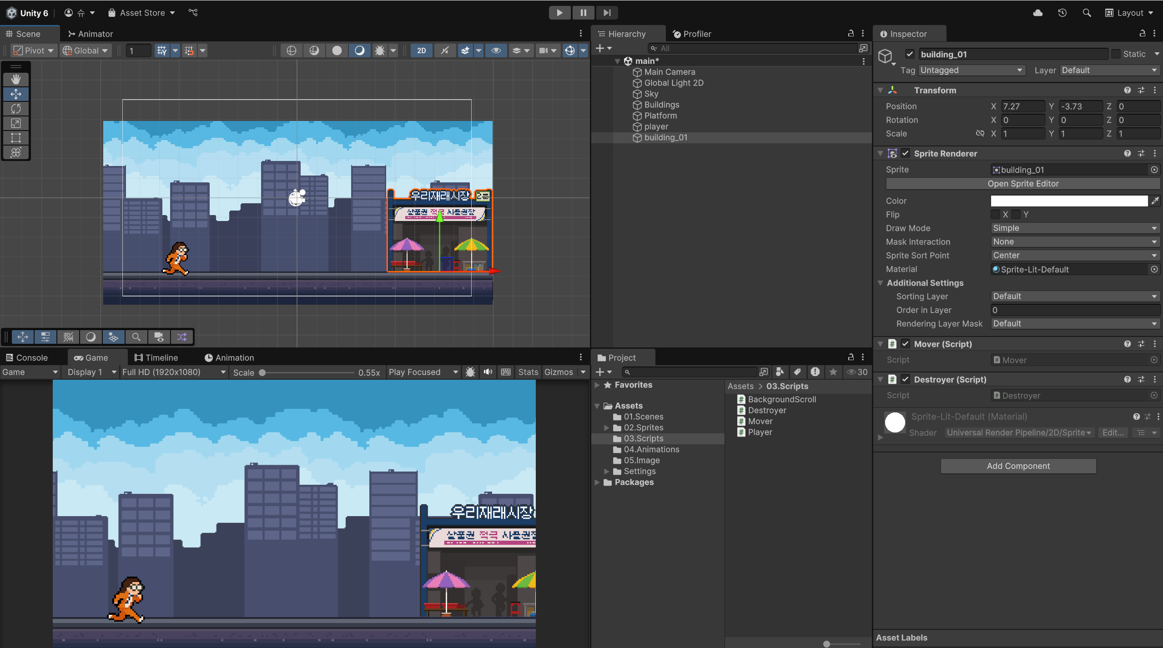Click the Add Component button
1163x648 pixels.
1018,466
